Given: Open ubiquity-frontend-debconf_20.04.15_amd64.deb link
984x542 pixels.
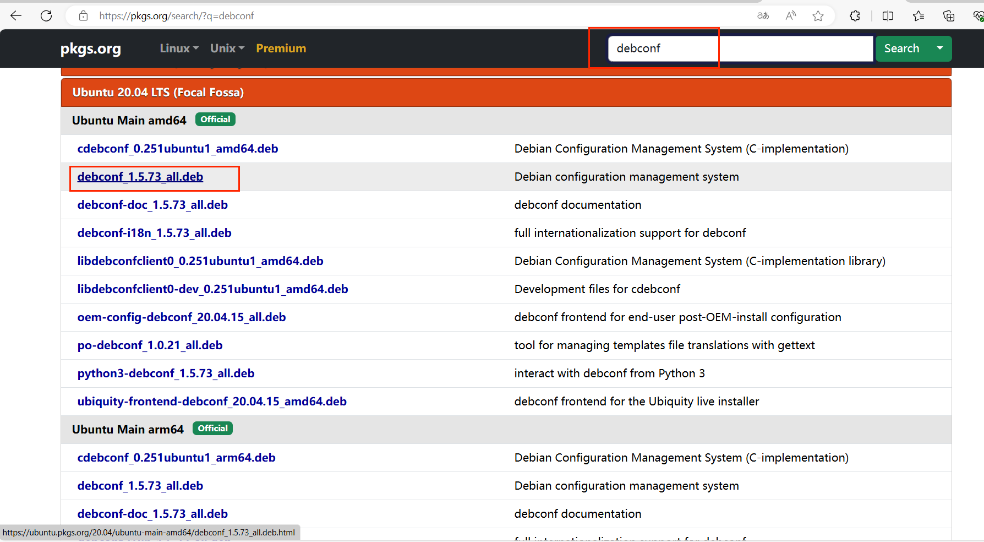Looking at the screenshot, I should [x=212, y=402].
